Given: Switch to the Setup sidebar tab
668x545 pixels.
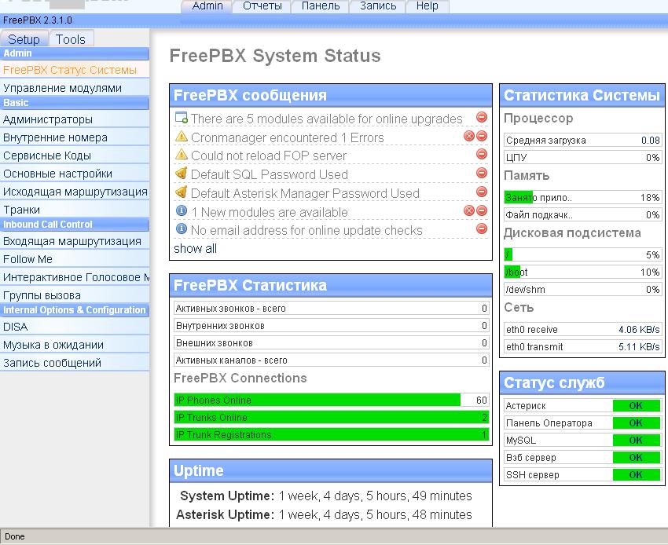Looking at the screenshot, I should (24, 39).
